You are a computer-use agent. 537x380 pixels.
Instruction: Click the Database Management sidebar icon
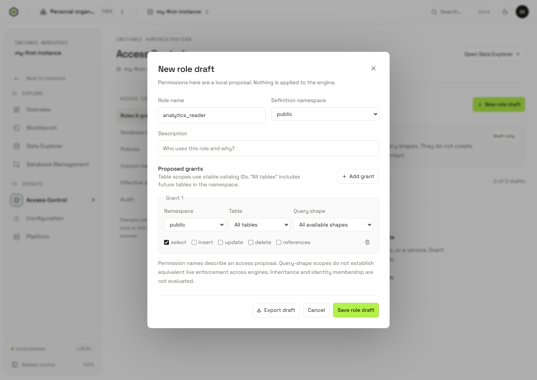pos(16,164)
